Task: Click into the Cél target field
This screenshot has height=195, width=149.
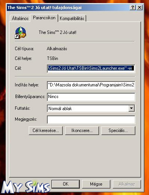Action: click(91, 68)
